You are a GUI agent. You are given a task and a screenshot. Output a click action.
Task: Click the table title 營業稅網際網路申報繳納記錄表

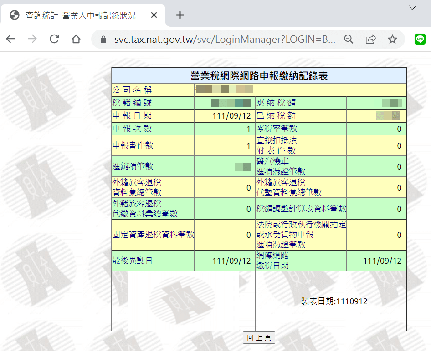click(x=259, y=75)
